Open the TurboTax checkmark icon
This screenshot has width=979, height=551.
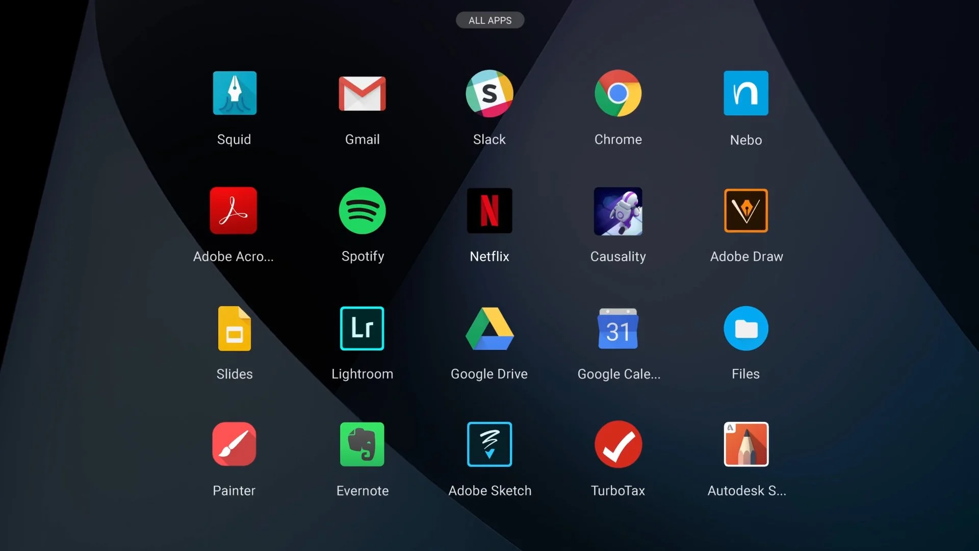click(x=618, y=444)
